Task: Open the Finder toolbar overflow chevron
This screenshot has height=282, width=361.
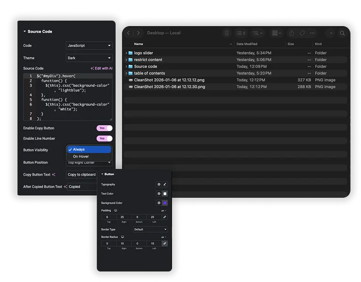Action: click(x=331, y=33)
